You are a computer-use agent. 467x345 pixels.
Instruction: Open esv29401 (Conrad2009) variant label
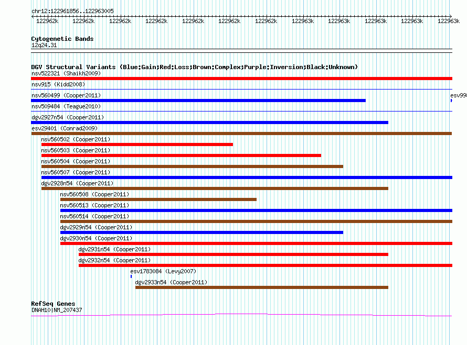pyautogui.click(x=65, y=128)
